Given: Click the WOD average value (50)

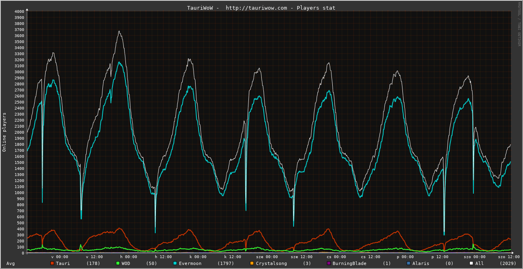Looking at the screenshot, I should click(x=152, y=263).
